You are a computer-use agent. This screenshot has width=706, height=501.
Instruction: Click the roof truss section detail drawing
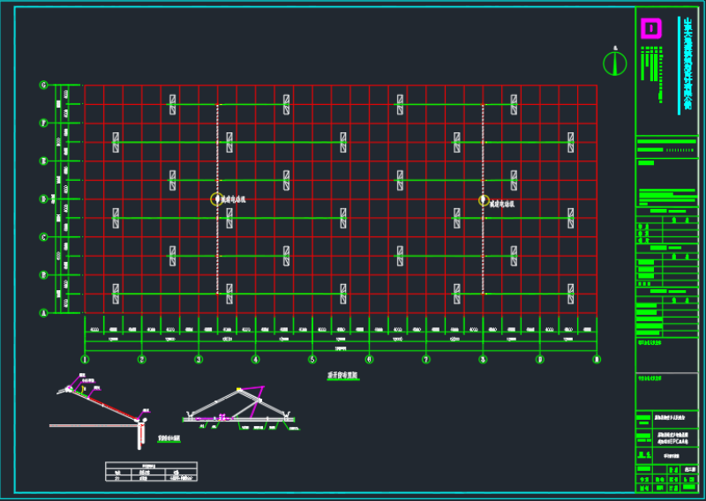(x=238, y=409)
